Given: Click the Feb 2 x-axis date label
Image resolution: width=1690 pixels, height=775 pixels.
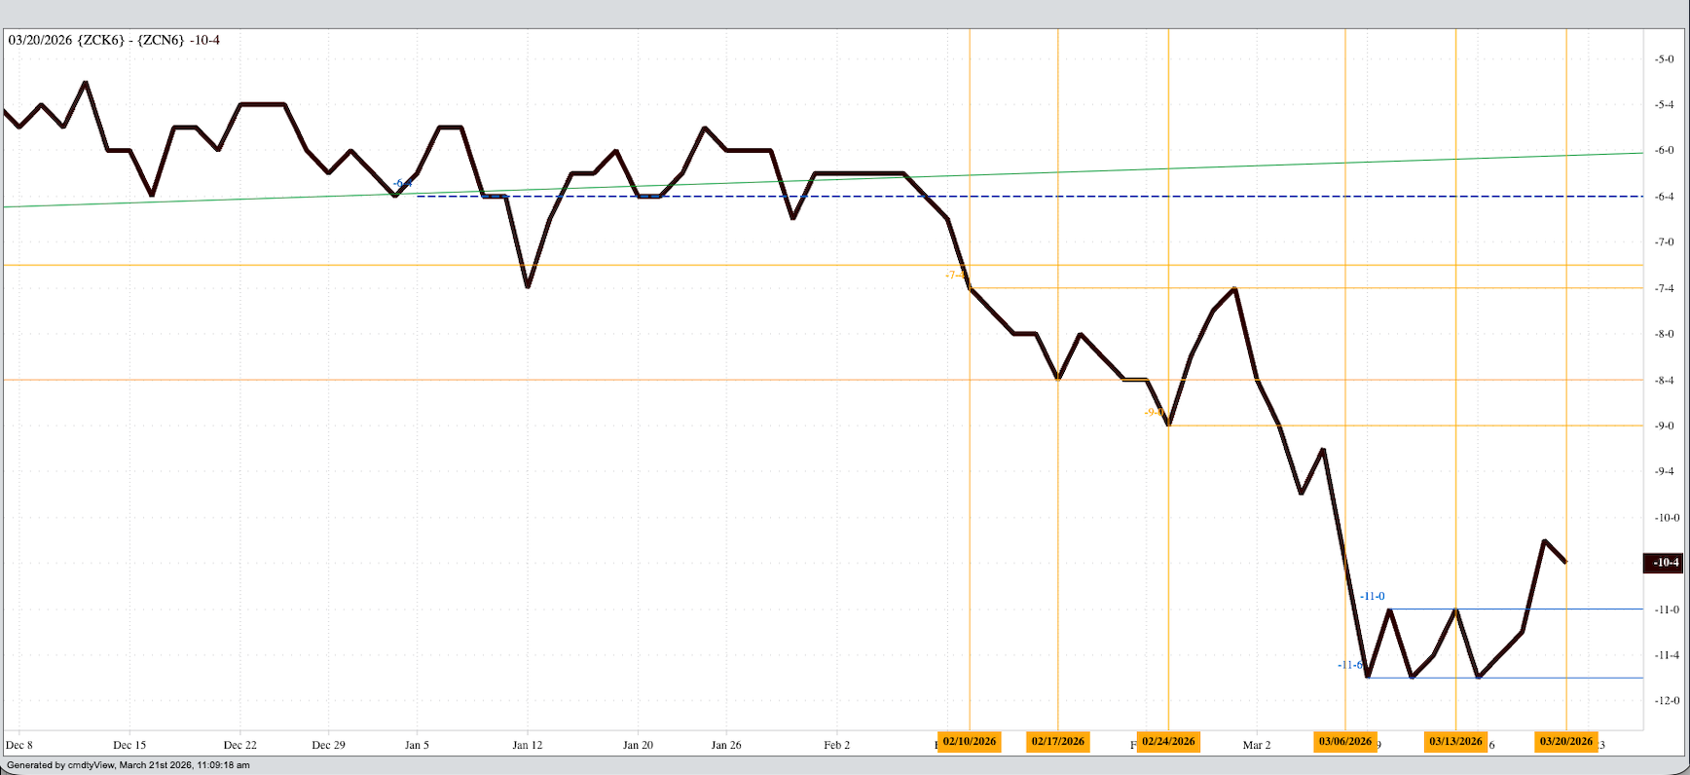Looking at the screenshot, I should point(836,745).
